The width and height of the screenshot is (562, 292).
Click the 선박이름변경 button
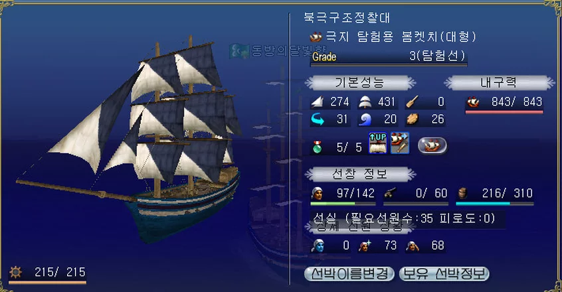(x=349, y=274)
